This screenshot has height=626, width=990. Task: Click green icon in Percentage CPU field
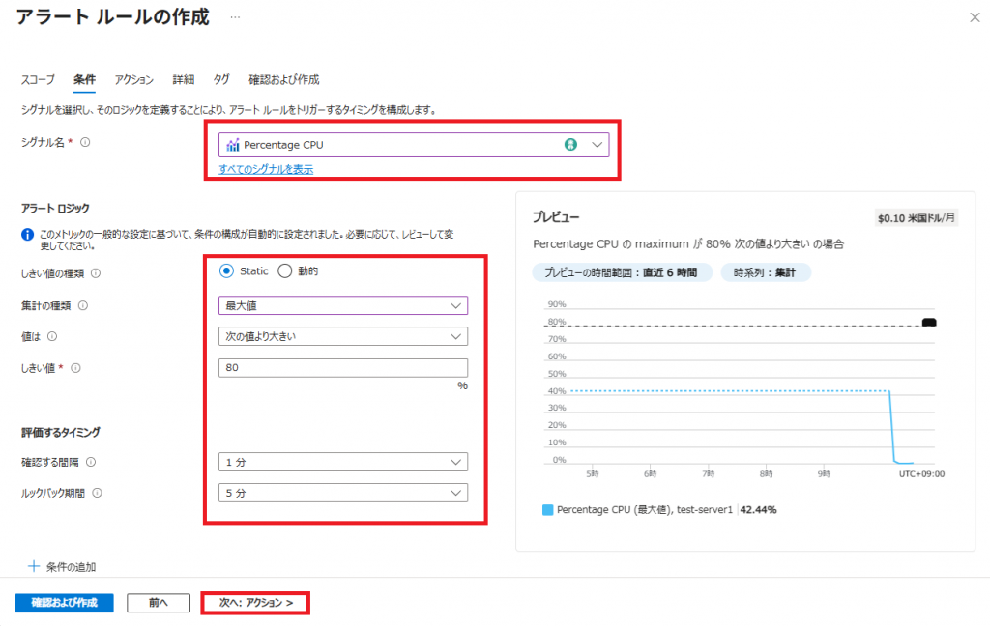(x=570, y=144)
